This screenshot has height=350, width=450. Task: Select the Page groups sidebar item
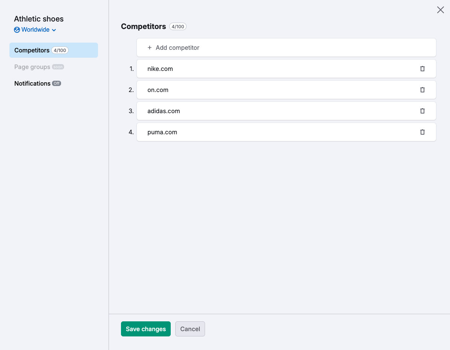32,67
